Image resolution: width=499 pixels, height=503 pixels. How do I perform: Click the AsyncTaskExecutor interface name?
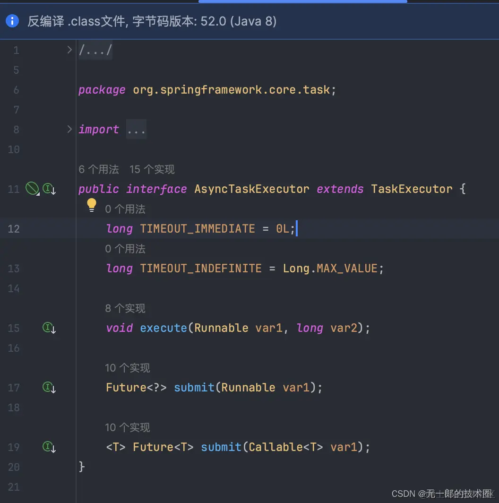click(x=252, y=189)
